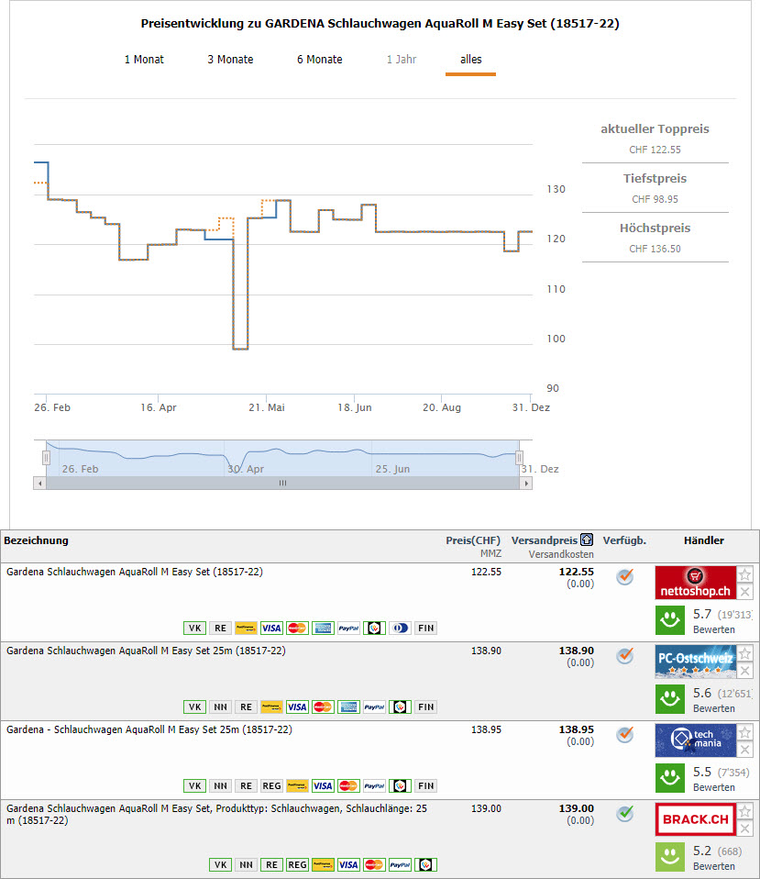Screen dimensions: 760x879
Task: Click PC-Ostschweiz green smiley rating icon
Action: [670, 699]
